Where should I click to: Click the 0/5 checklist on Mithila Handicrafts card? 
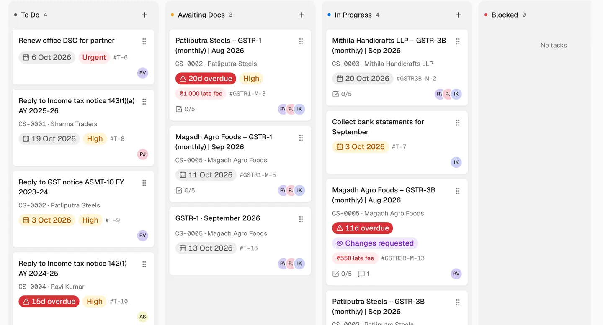tap(342, 94)
